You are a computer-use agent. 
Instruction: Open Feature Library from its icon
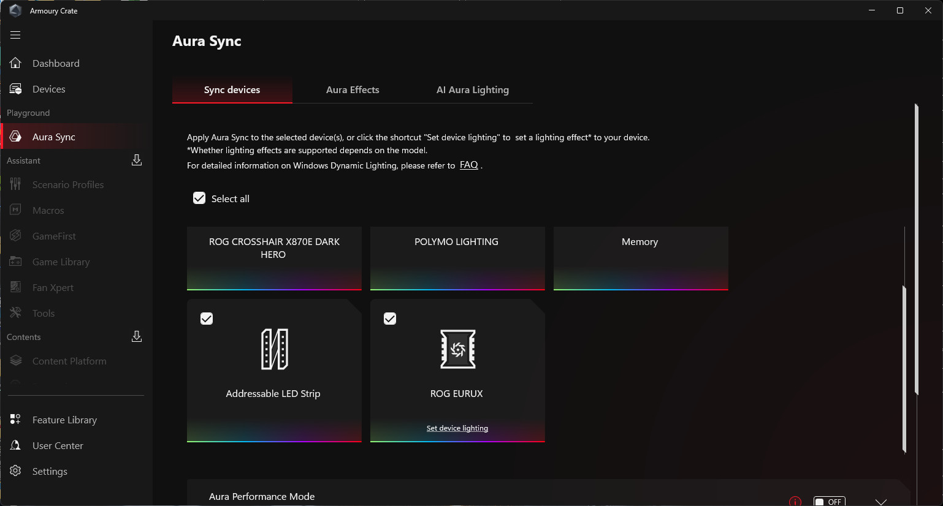click(x=15, y=420)
